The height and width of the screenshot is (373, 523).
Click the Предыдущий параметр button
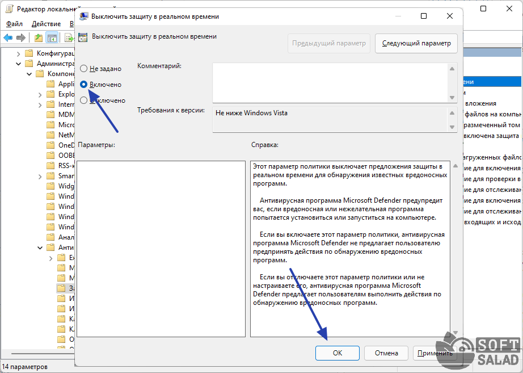pos(329,43)
